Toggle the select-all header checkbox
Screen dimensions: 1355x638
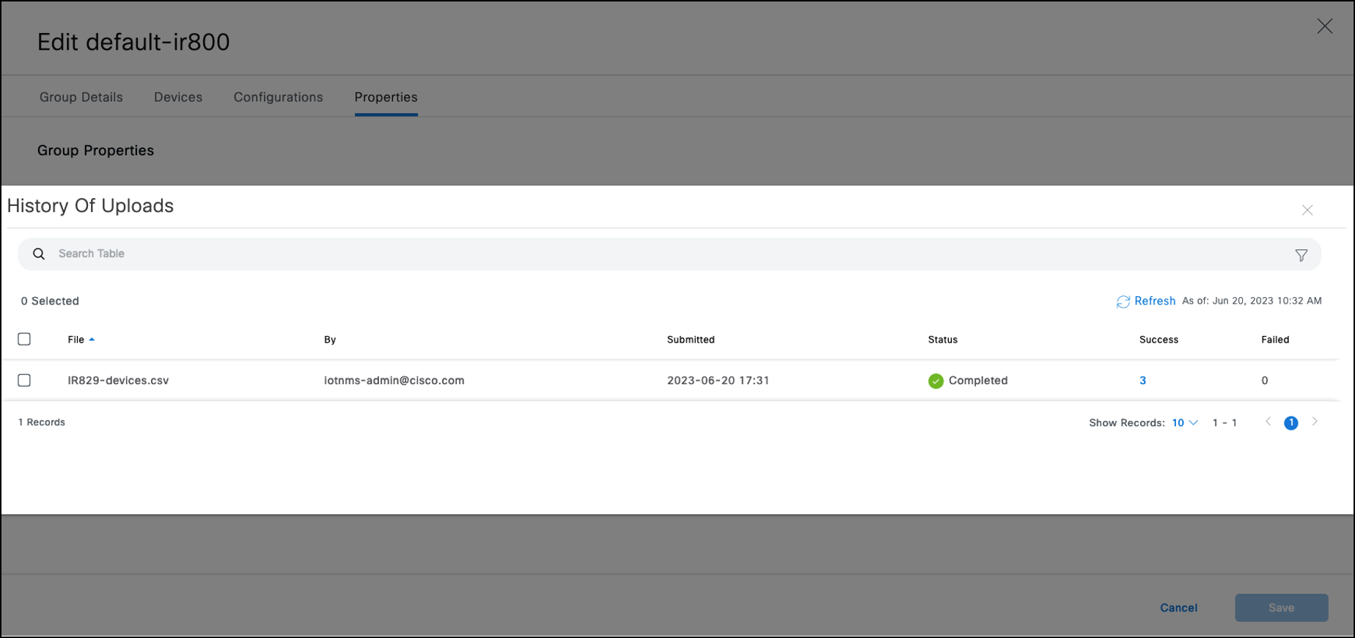(x=24, y=339)
